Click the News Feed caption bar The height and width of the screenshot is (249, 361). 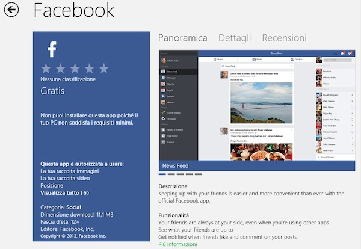pos(257,165)
